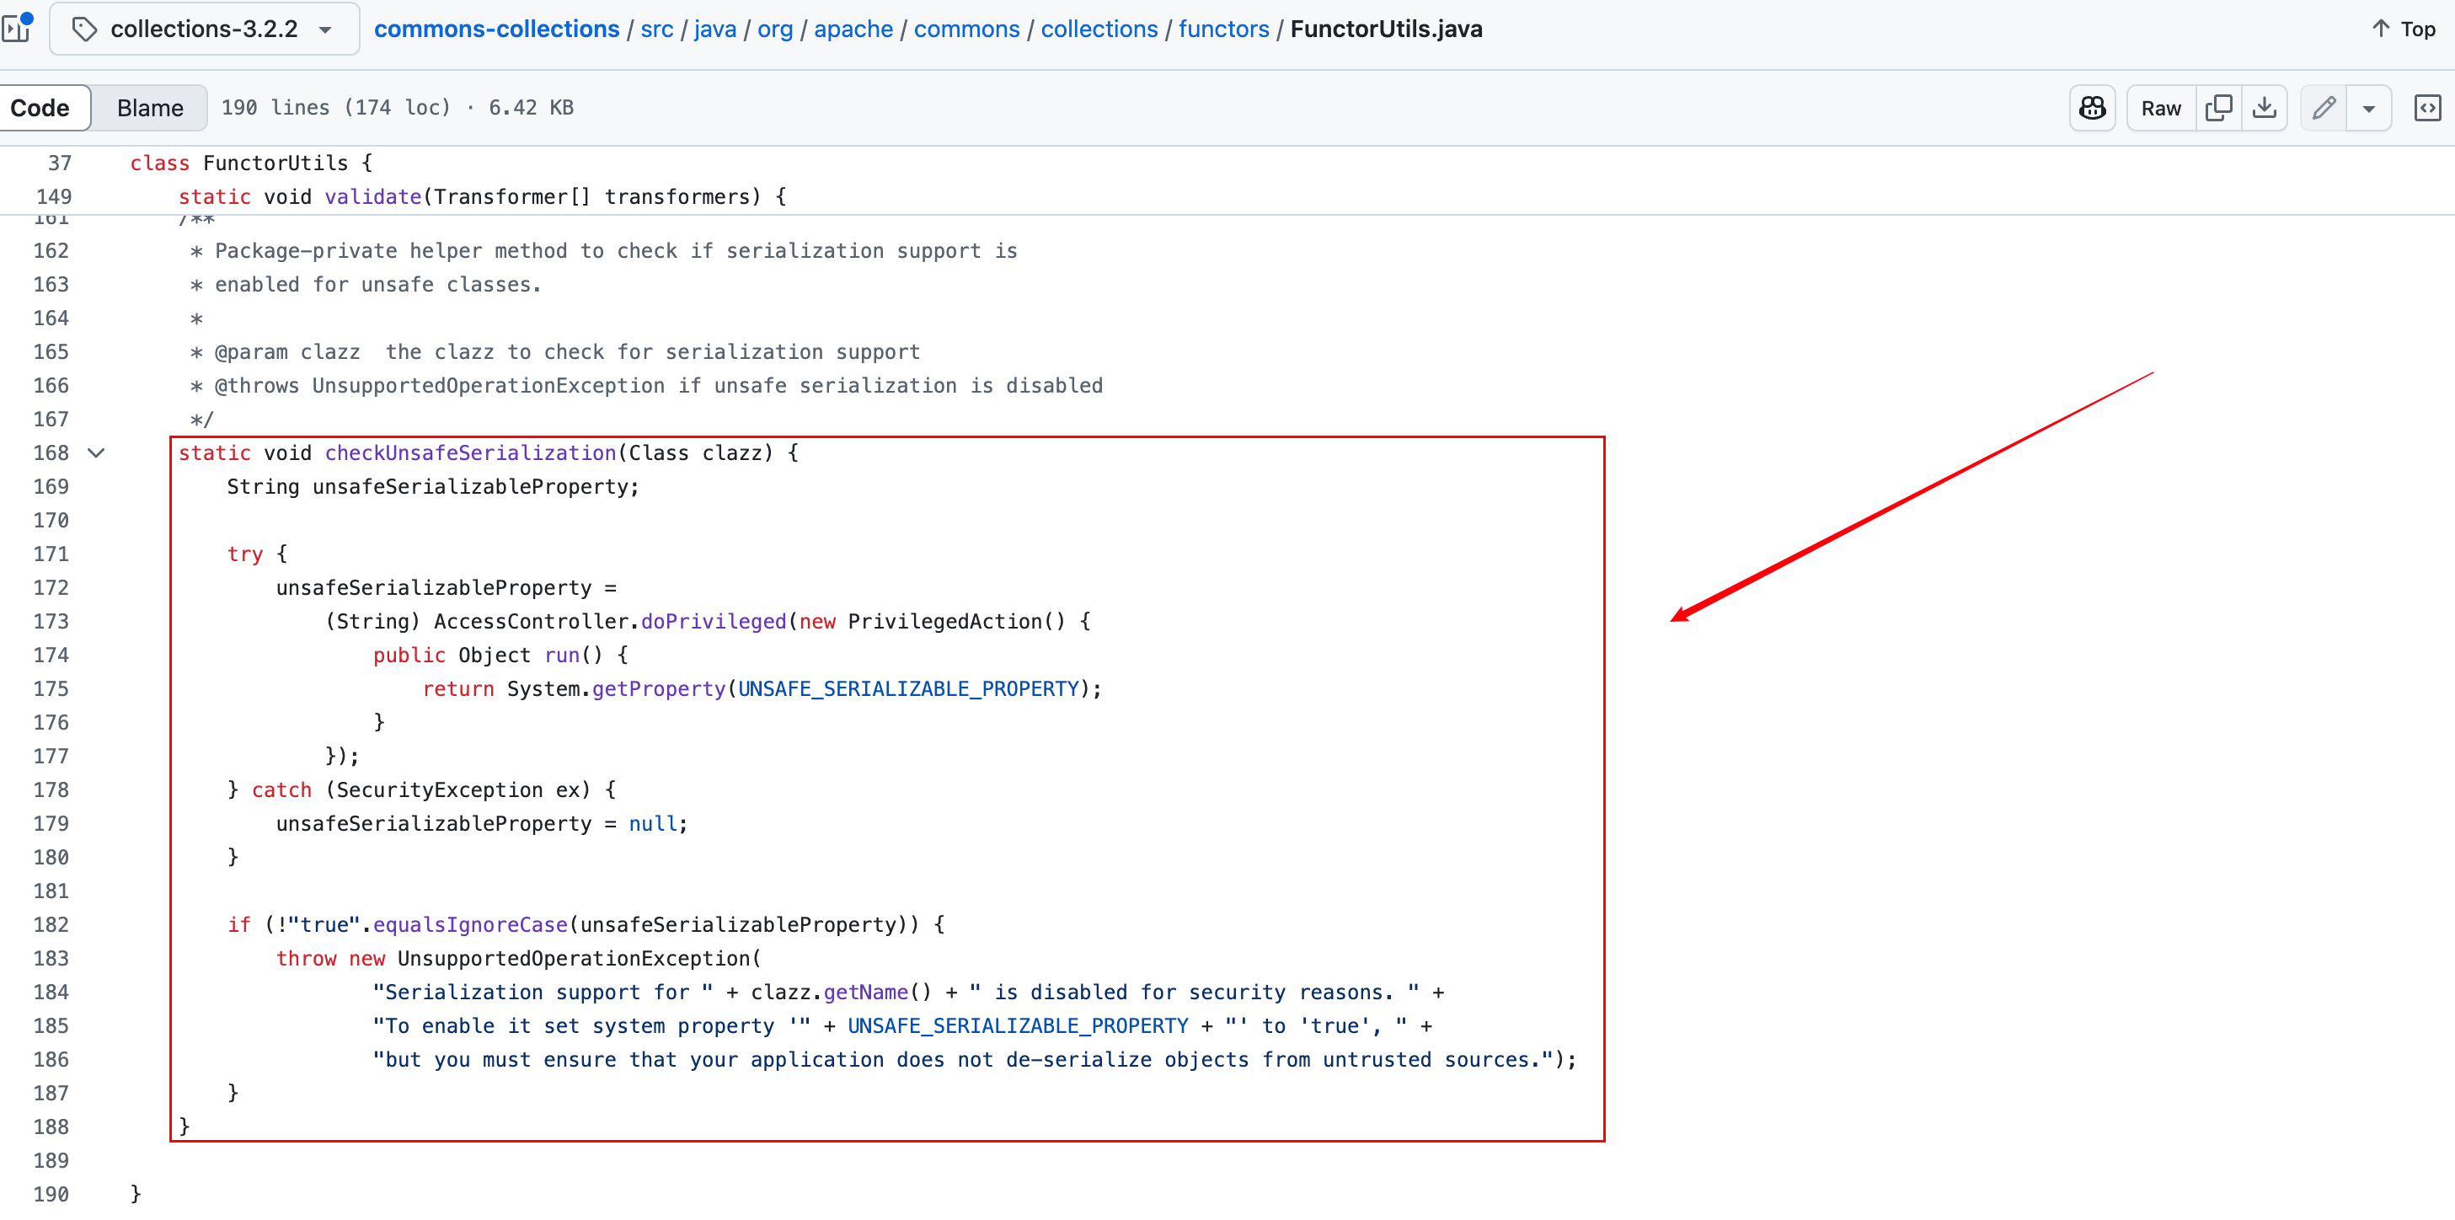
Task: Expand file tree sidebar icon
Action: tap(16, 29)
